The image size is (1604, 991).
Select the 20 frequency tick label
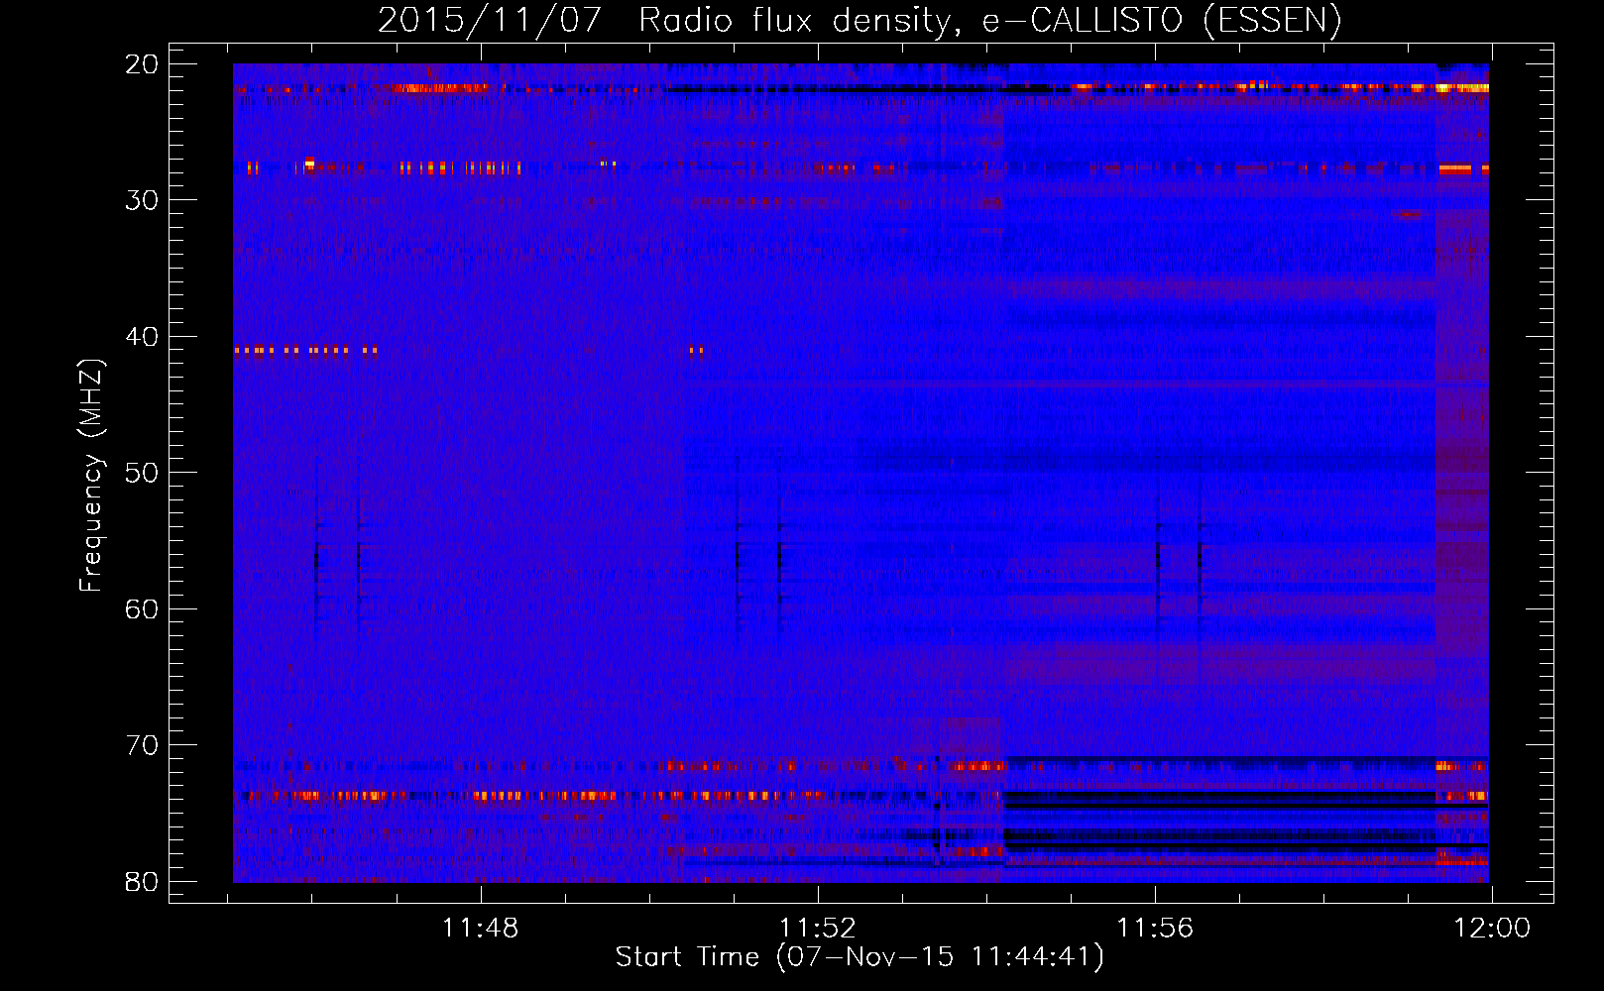(x=143, y=64)
